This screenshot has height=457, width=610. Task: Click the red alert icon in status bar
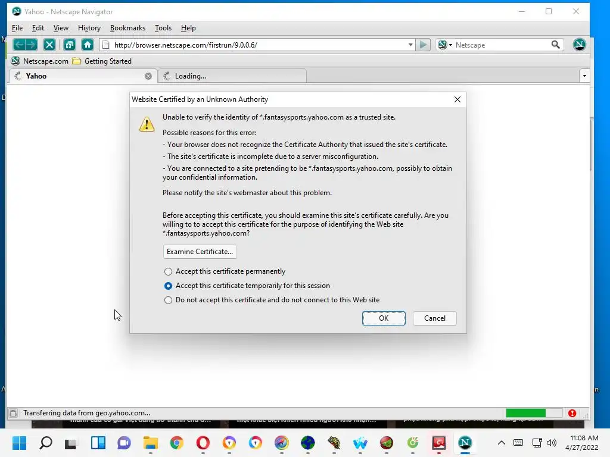(572, 413)
